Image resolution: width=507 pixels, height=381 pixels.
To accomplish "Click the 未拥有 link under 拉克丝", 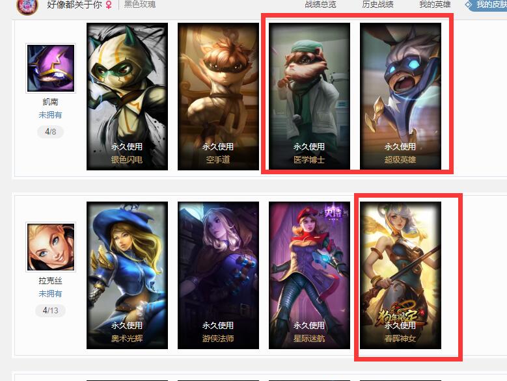I will [x=51, y=294].
